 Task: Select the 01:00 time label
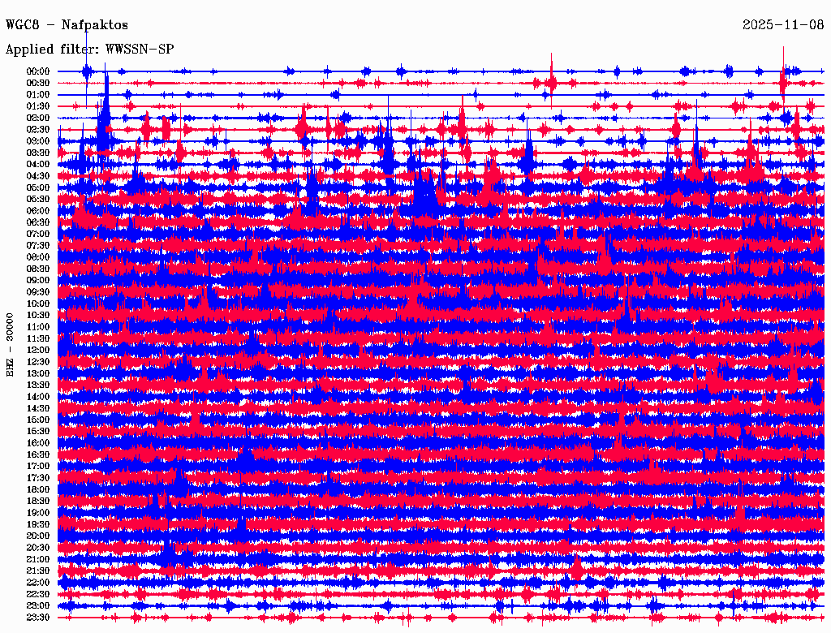pyautogui.click(x=38, y=95)
